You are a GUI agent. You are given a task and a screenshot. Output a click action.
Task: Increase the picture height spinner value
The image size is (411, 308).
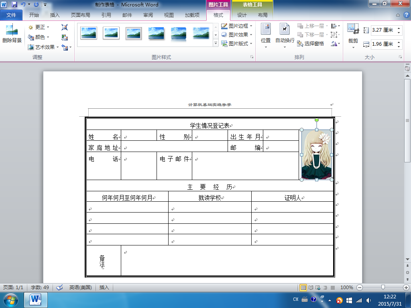point(399,28)
